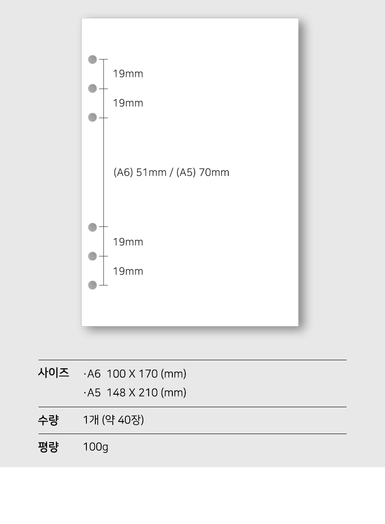The height and width of the screenshot is (524, 385).
Task: Click the "(A5) 70mm" spacing text
Action: point(203,172)
